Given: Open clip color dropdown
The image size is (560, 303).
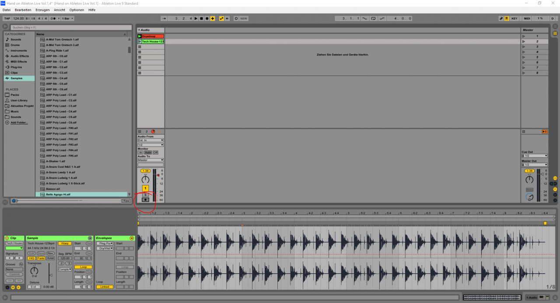Looking at the screenshot, I should 14,248.
